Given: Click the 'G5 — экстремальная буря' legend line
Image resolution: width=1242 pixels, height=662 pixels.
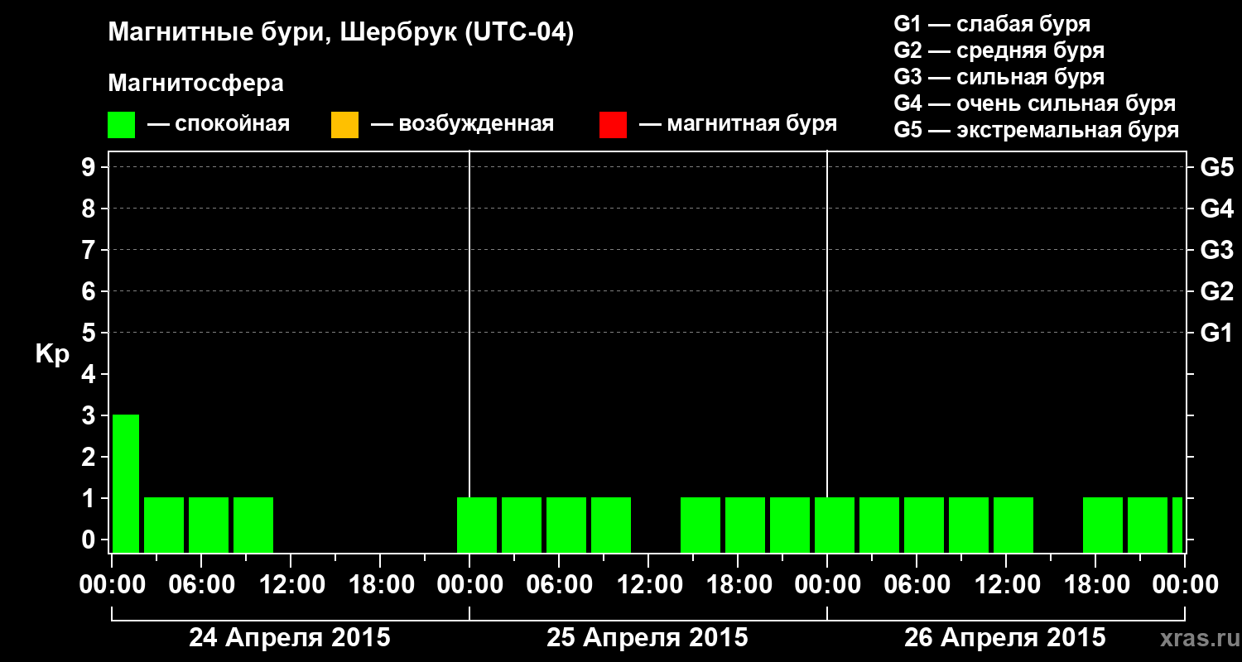Looking at the screenshot, I should point(1037,130).
